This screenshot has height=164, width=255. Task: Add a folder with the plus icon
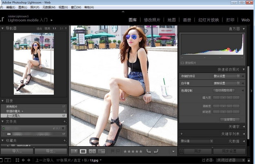point(65,122)
